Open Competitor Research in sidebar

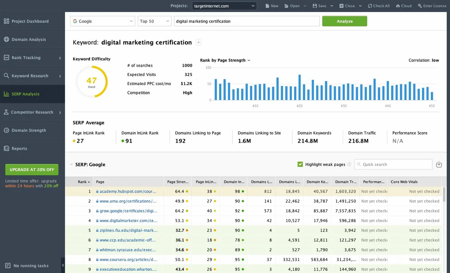pos(32,112)
